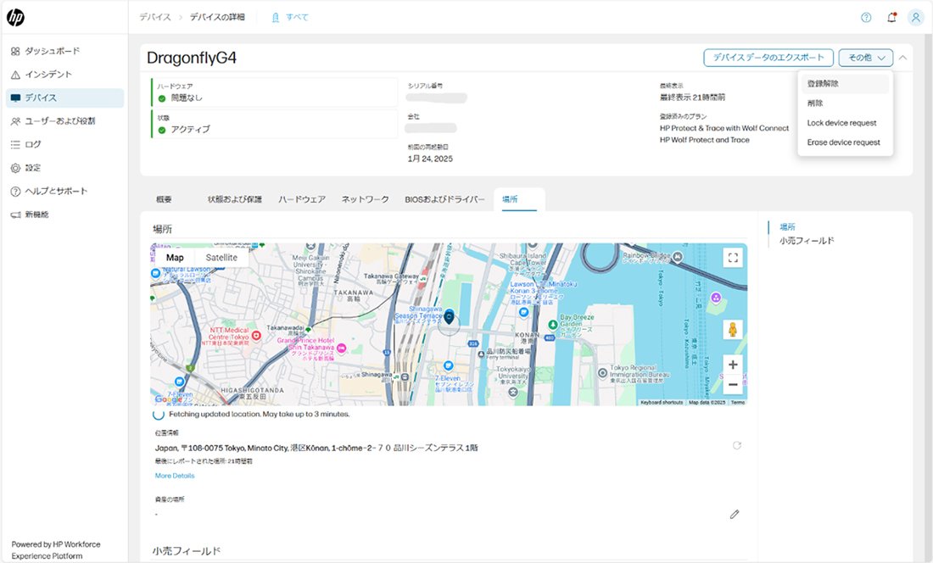The height and width of the screenshot is (563, 933).
Task: Switch to the 状態および保護 tab
Action: point(234,199)
